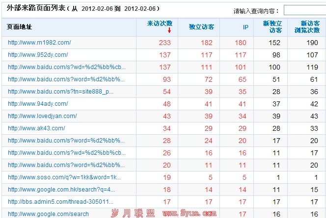Image resolution: width=326 pixels, height=218 pixels.
Task: Sort table by IP column header
Action: point(245,27)
